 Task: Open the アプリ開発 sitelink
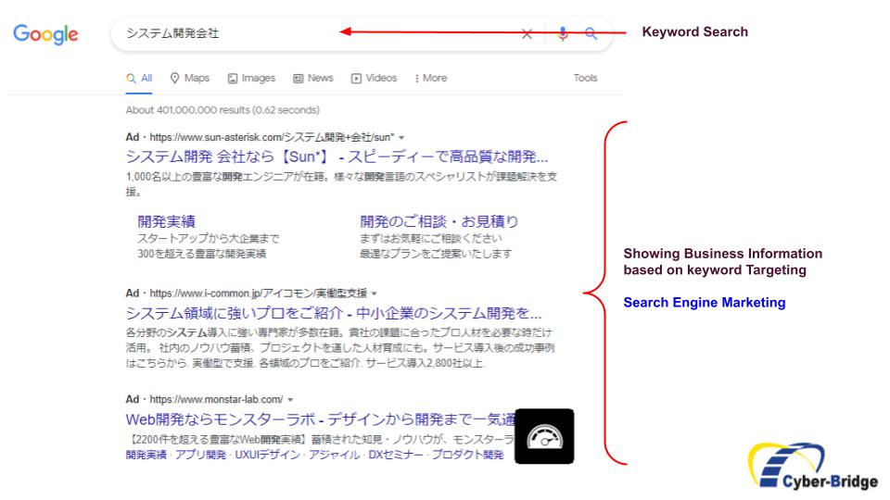(200, 455)
